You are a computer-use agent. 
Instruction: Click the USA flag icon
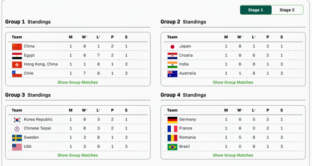click(x=17, y=147)
